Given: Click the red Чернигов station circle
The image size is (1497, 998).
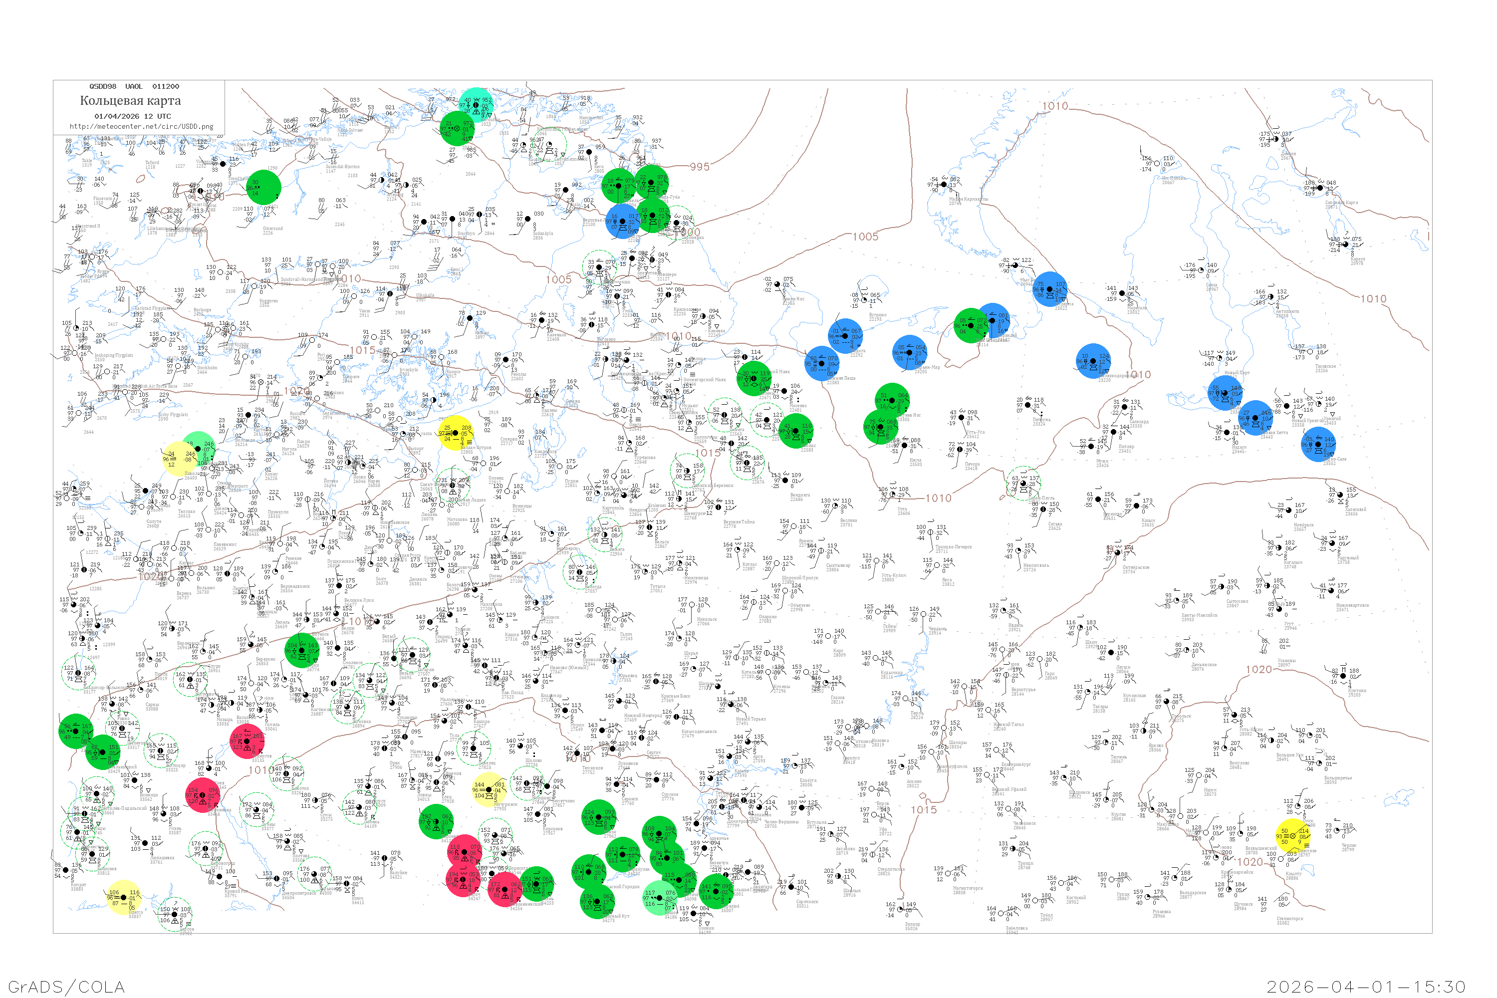Looking at the screenshot, I should (x=247, y=742).
